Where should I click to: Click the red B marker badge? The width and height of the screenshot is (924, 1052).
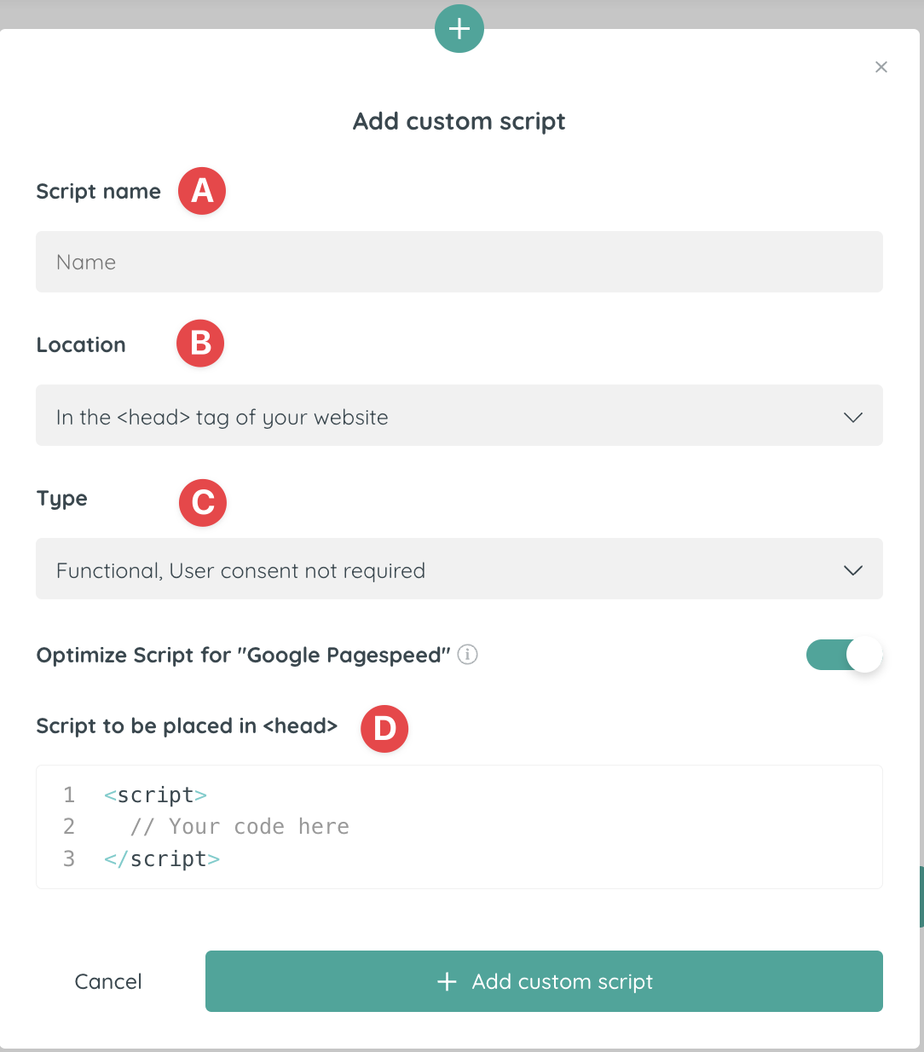tap(200, 344)
